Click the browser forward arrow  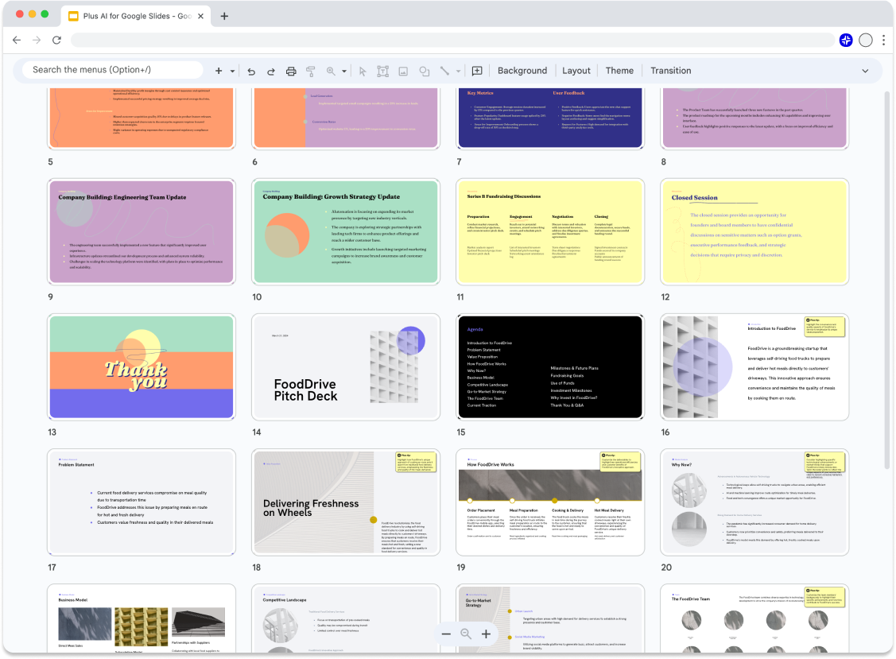coord(37,40)
